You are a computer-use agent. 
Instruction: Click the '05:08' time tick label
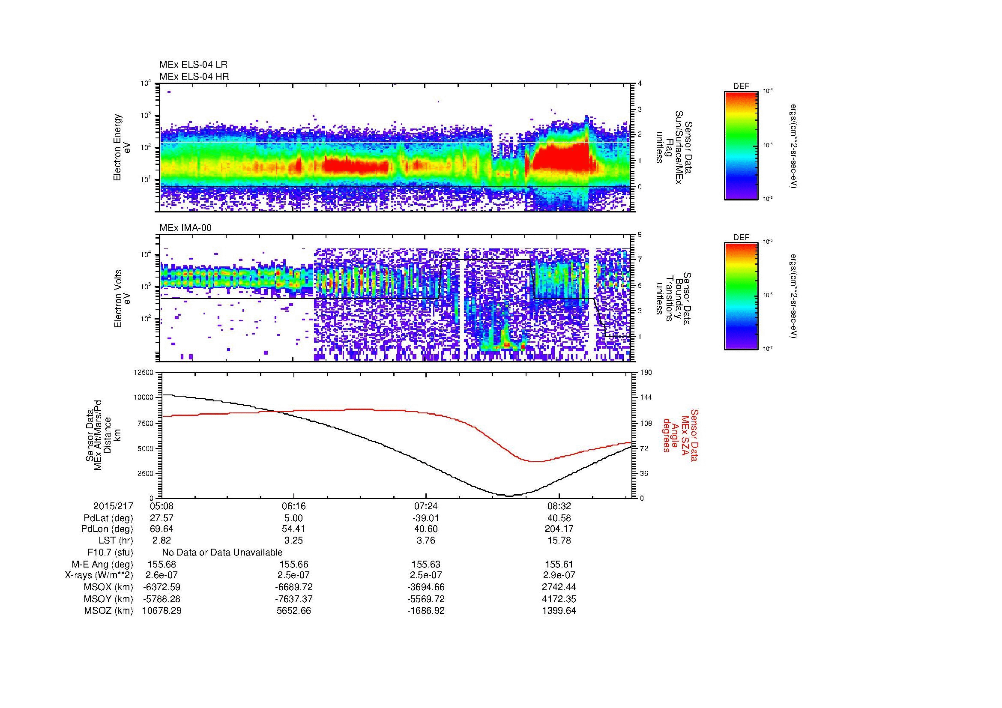point(162,506)
